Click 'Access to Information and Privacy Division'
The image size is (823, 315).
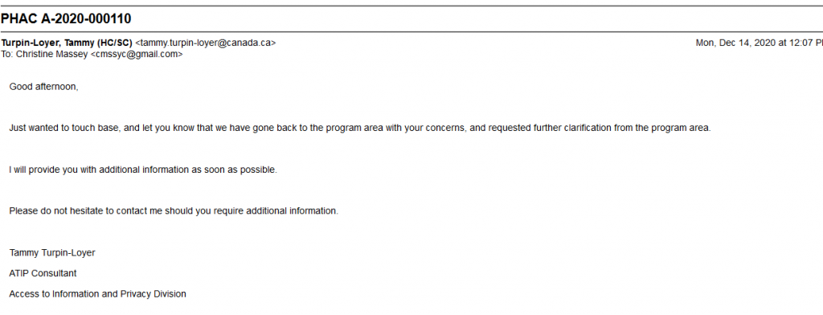[97, 294]
